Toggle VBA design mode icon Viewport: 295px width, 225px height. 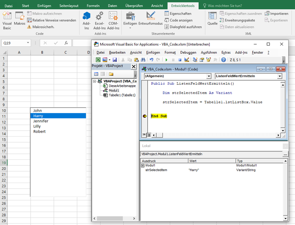pos(187,60)
